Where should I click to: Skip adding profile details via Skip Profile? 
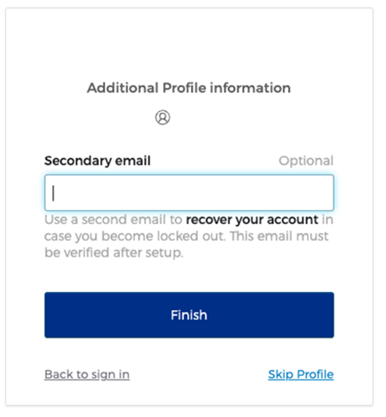[301, 374]
